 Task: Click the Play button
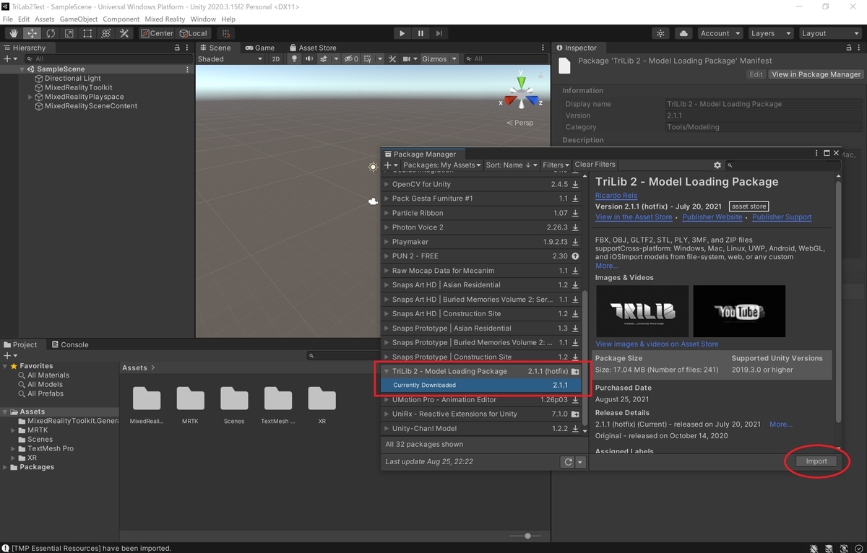[402, 33]
